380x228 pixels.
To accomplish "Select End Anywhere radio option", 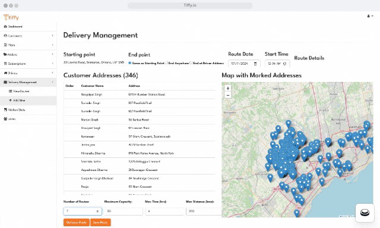I will (166, 63).
